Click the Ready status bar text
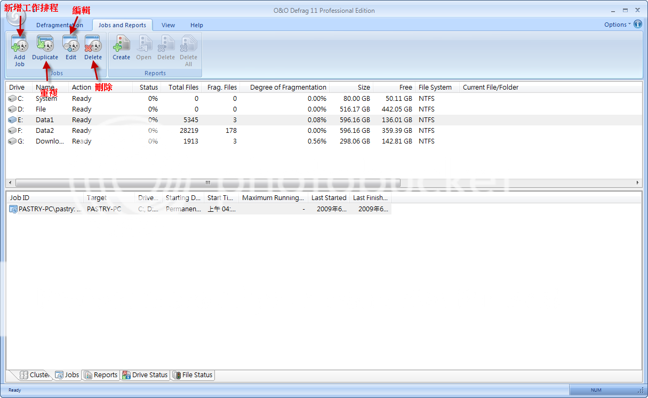Viewport: 648px width, 398px height. (x=15, y=390)
